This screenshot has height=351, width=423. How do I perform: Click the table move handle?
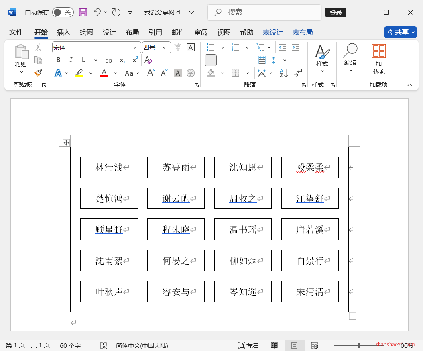66,143
